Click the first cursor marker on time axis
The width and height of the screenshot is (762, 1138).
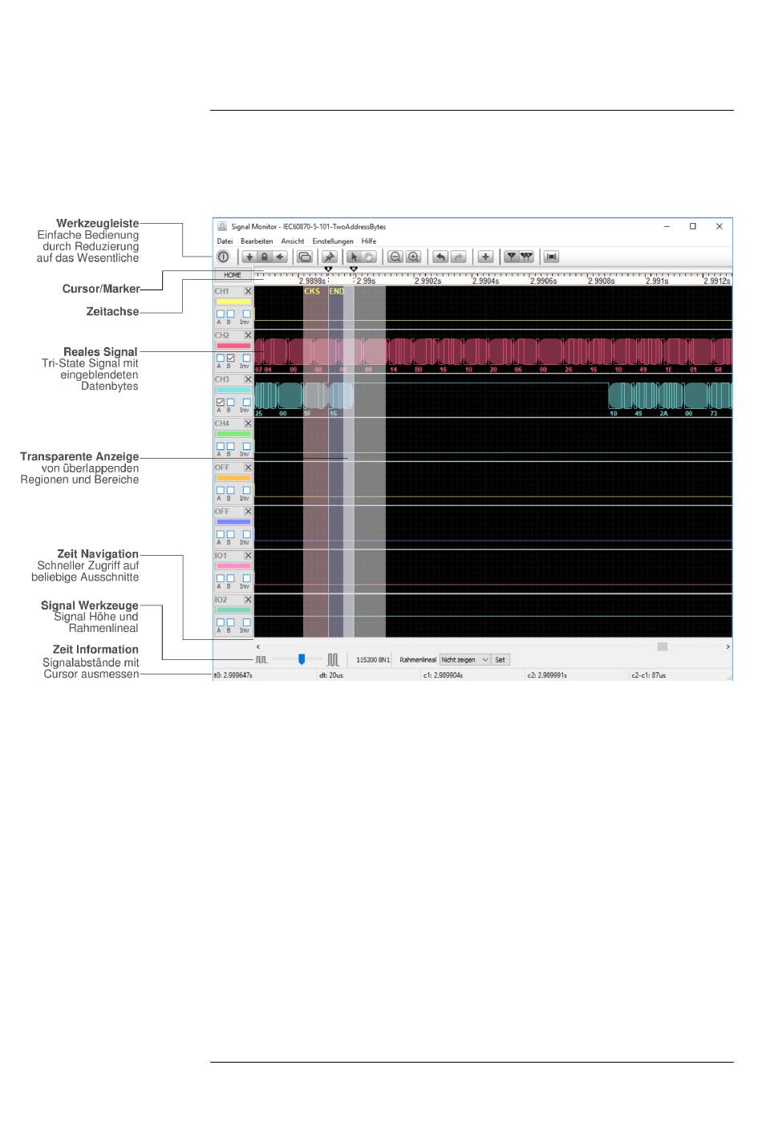329,269
